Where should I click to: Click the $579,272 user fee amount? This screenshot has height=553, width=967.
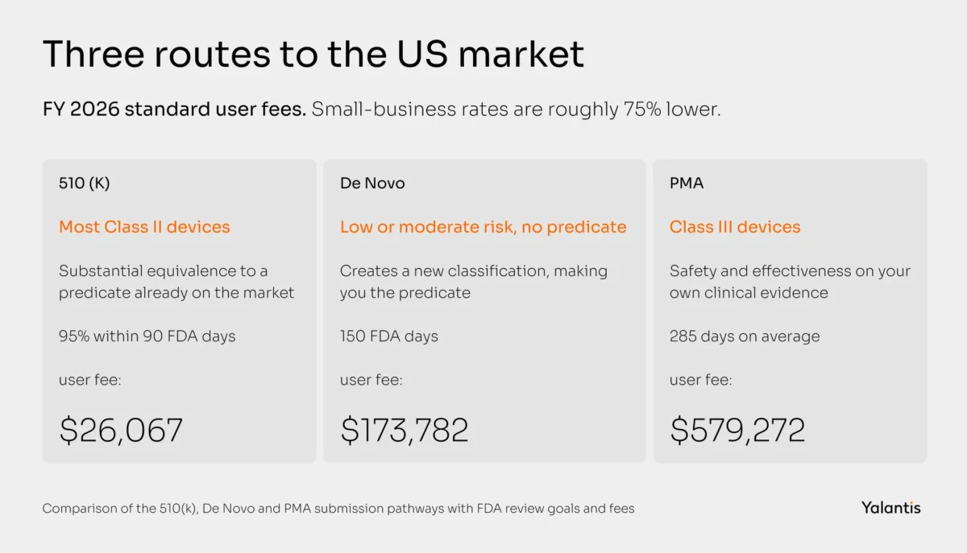click(737, 430)
